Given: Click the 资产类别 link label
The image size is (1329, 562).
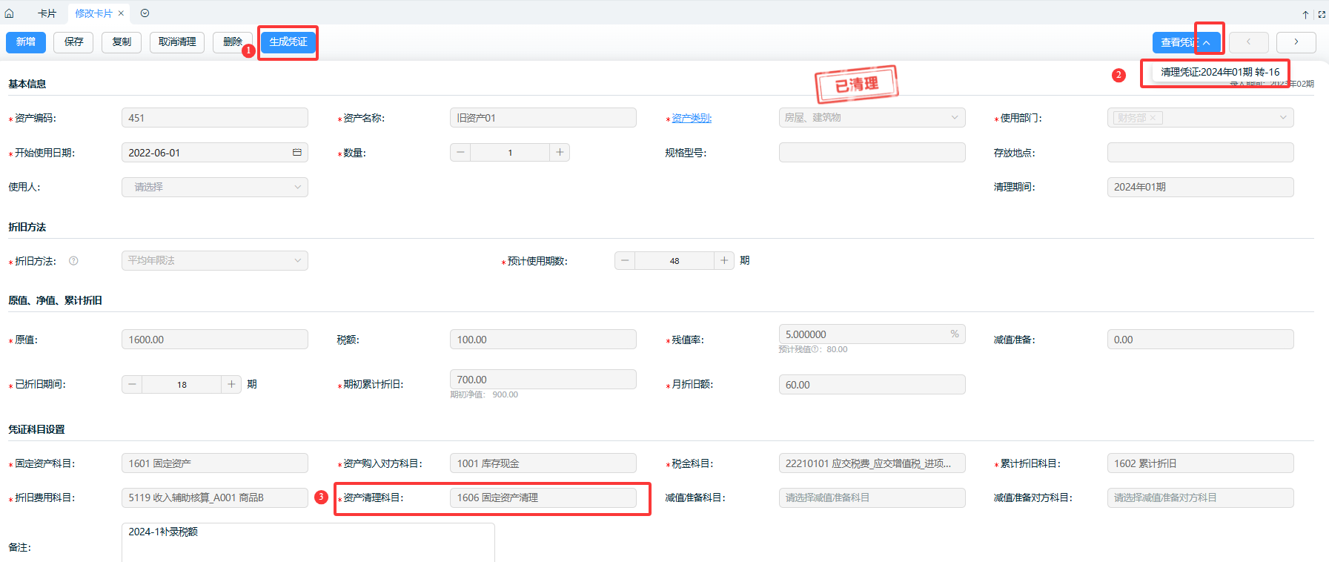Looking at the screenshot, I should 691,118.
